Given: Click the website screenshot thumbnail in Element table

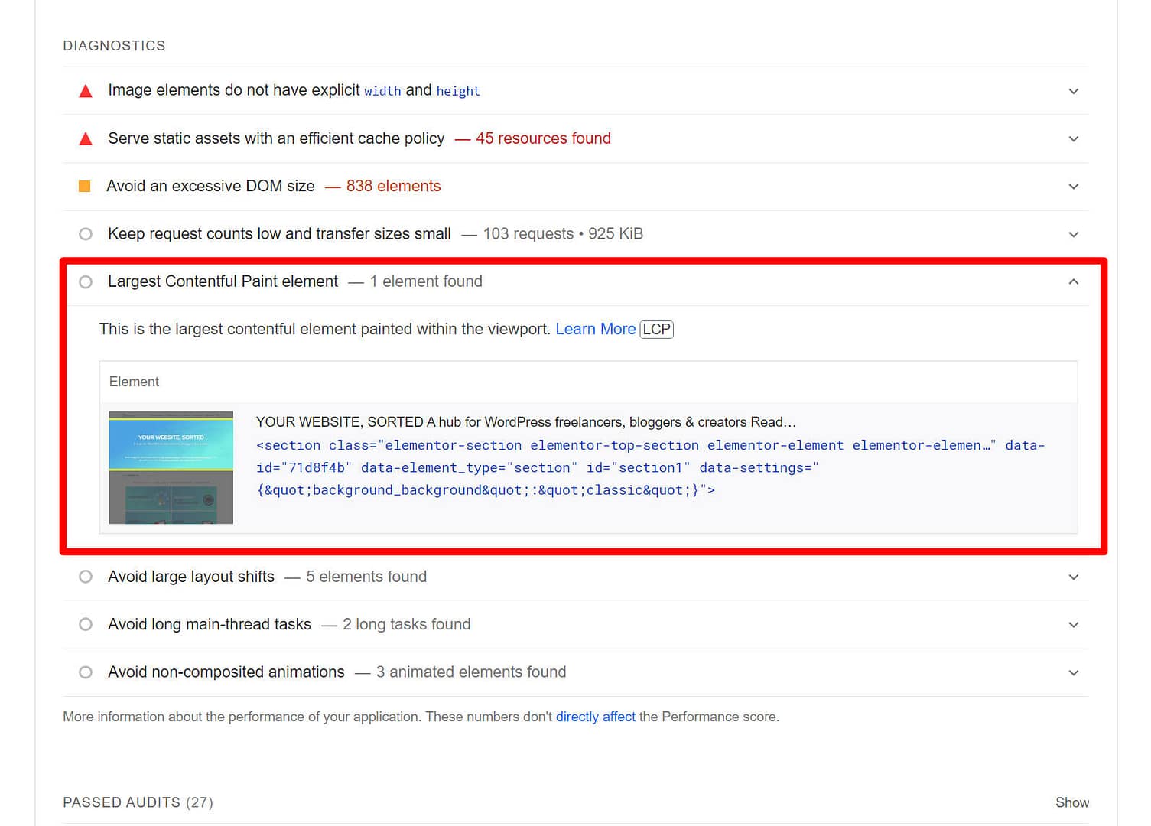Looking at the screenshot, I should [x=170, y=467].
